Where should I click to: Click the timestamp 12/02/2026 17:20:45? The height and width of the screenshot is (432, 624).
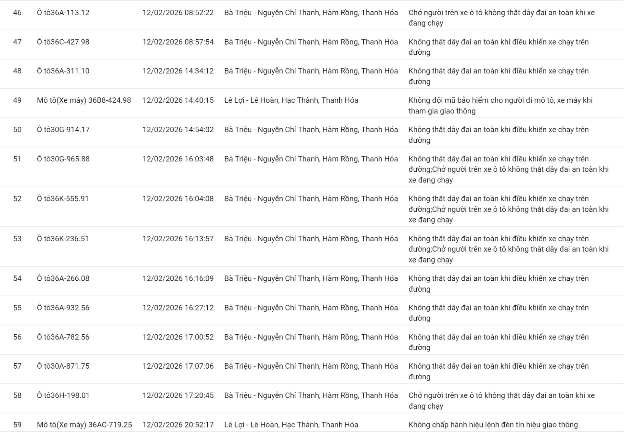(178, 395)
